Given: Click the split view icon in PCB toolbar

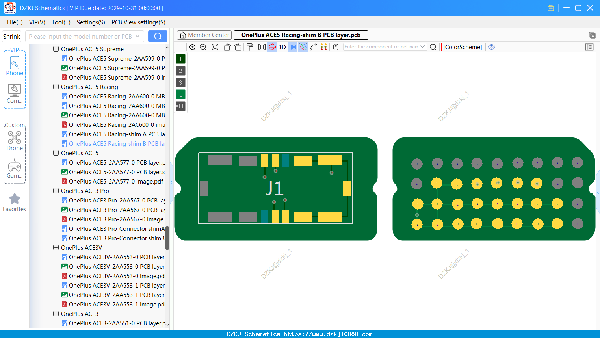Looking at the screenshot, I should point(181,47).
